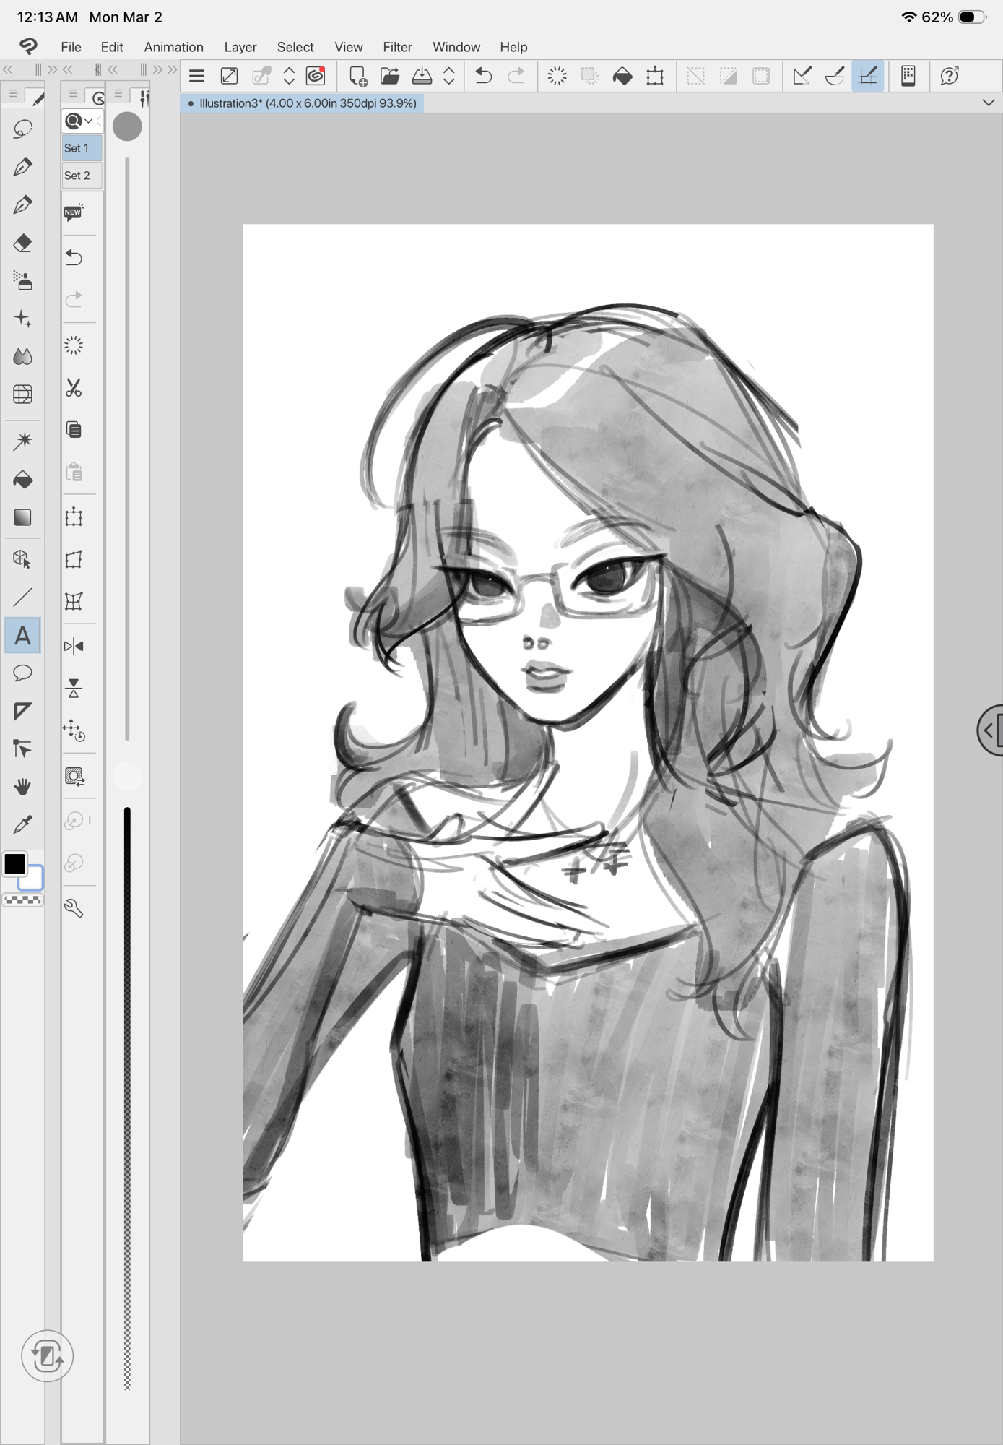Switch to Set 2 in Quick Access
1003x1445 pixels.
pos(77,176)
